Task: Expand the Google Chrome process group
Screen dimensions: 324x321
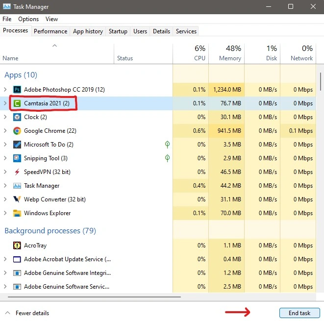Action: (x=5, y=131)
